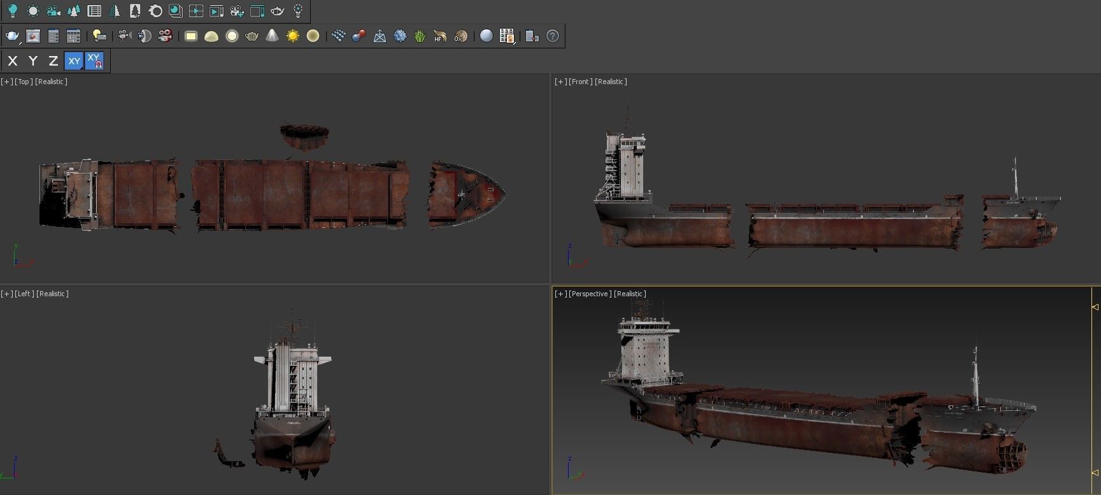Toggle the XY plane constraint button

pyautogui.click(x=75, y=61)
